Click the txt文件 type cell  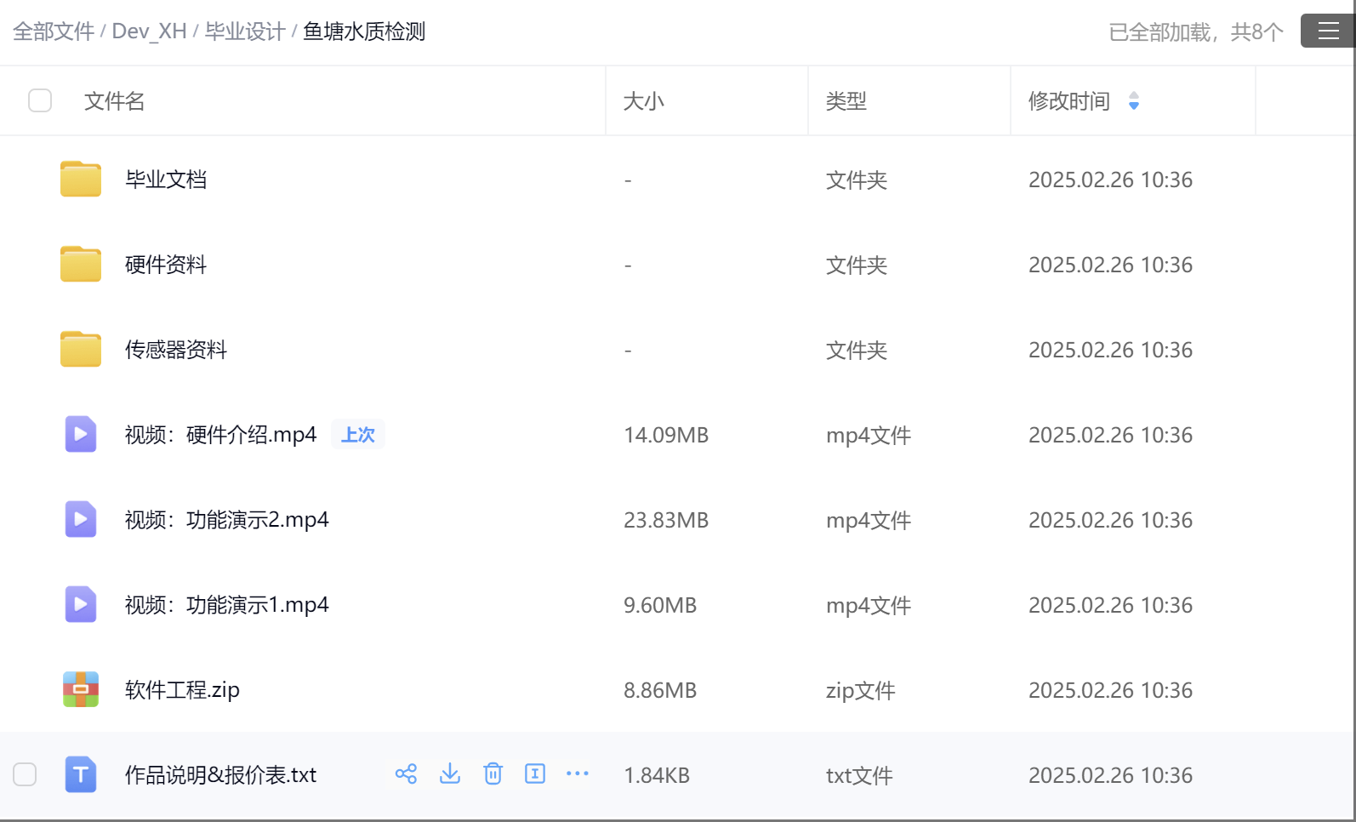pos(859,775)
